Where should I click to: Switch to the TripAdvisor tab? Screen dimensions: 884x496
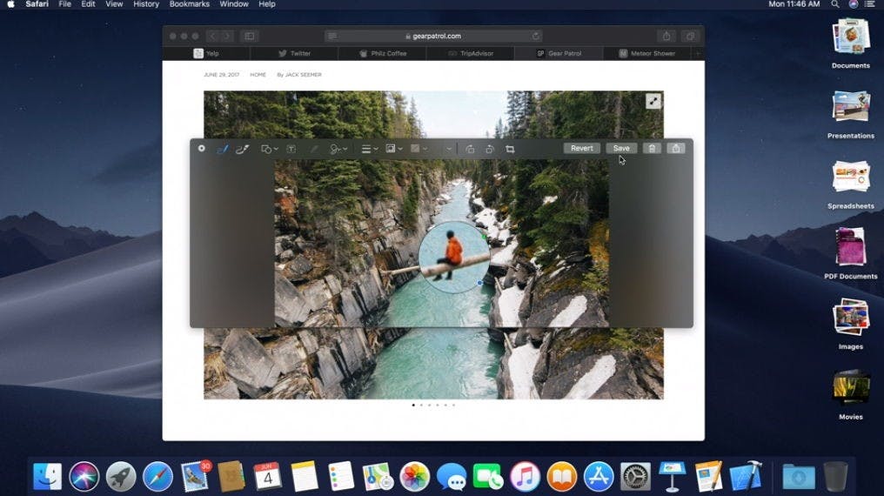click(x=471, y=54)
